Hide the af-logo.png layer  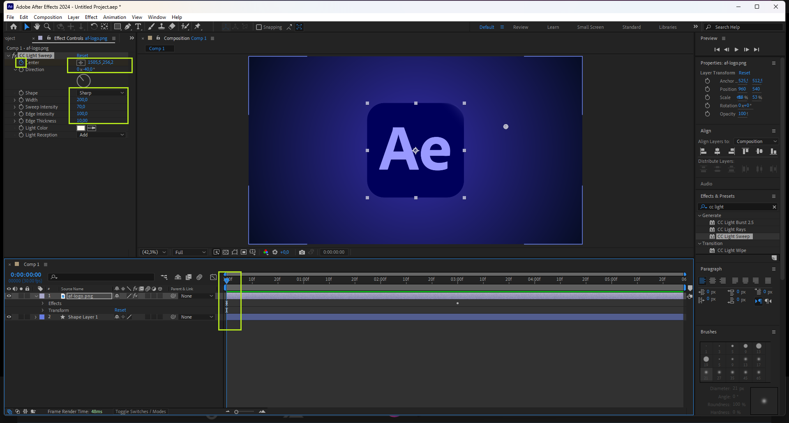(9, 296)
